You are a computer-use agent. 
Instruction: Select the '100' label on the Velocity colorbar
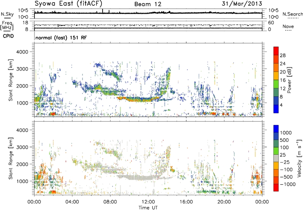click(x=284, y=147)
